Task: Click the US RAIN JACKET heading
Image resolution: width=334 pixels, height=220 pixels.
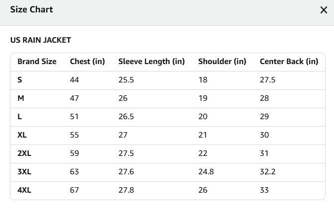Action: pyautogui.click(x=41, y=40)
